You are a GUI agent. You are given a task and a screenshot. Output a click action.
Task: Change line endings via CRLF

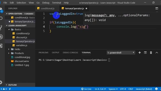click(x=131, y=89)
